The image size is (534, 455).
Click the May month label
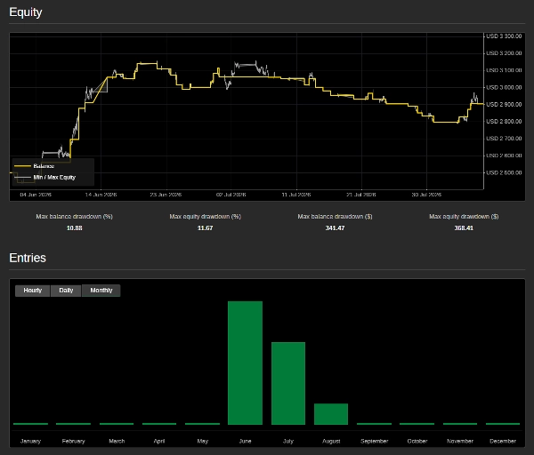pos(202,441)
